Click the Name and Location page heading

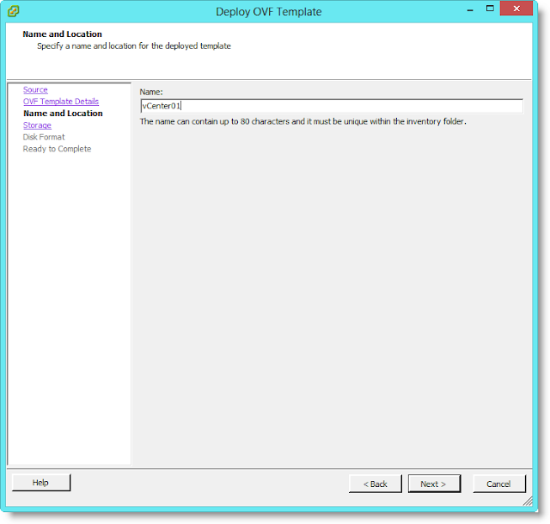(x=63, y=34)
